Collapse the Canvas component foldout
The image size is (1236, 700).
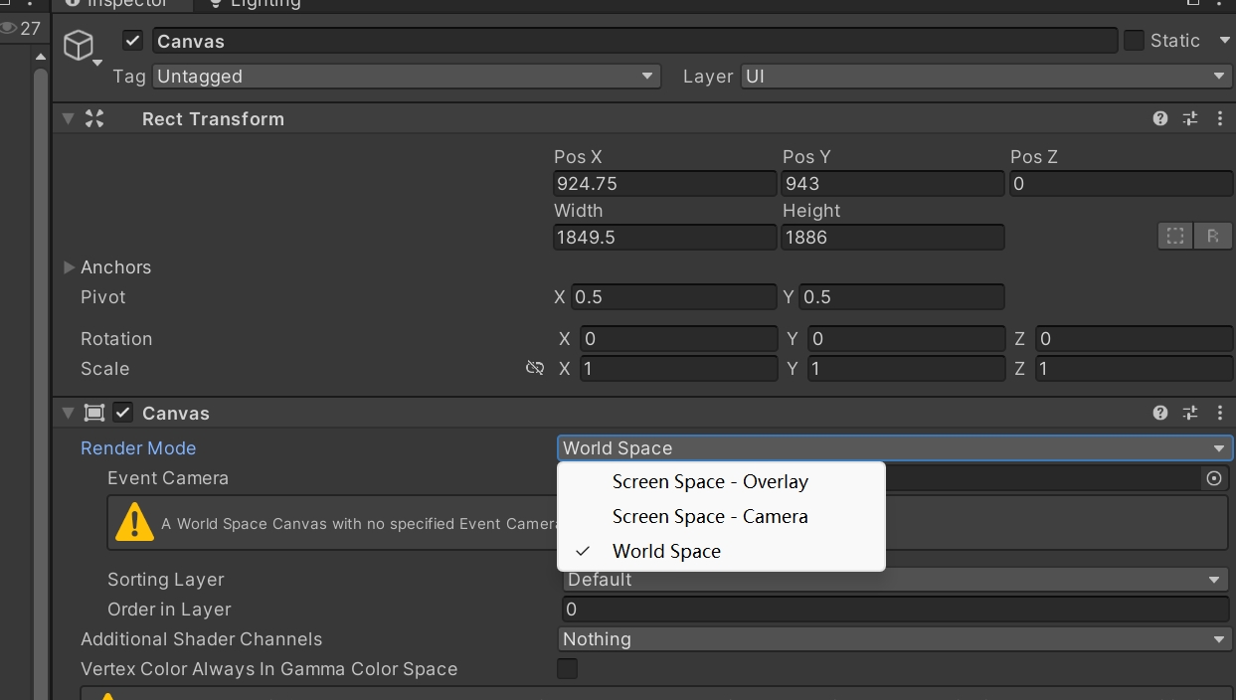(68, 413)
